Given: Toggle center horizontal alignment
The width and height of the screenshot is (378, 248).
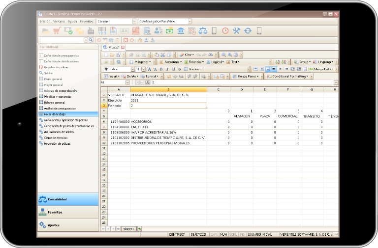Looking at the screenshot, I should tap(280, 69).
